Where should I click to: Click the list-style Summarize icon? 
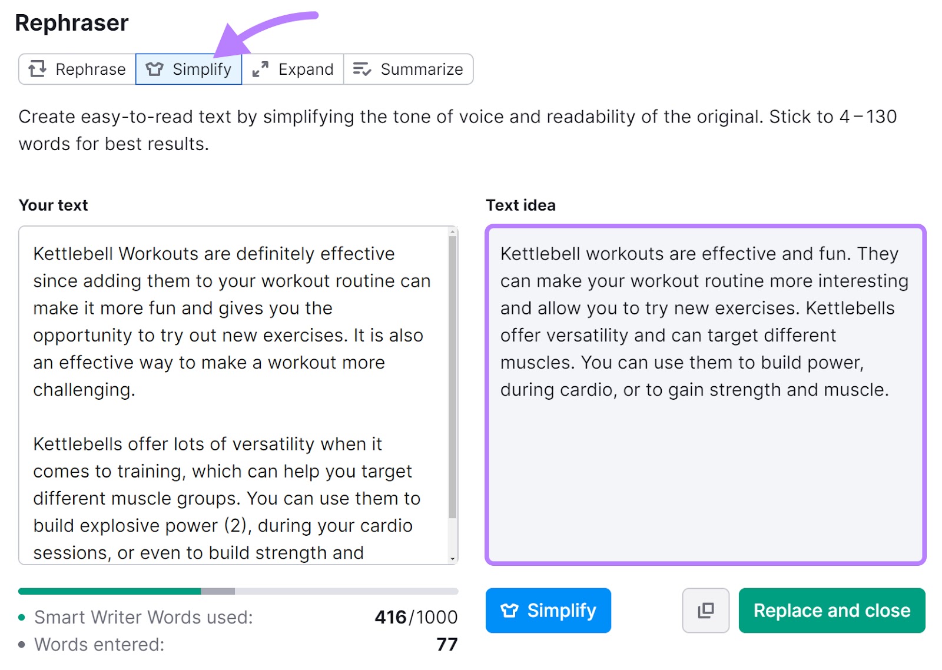click(x=361, y=69)
